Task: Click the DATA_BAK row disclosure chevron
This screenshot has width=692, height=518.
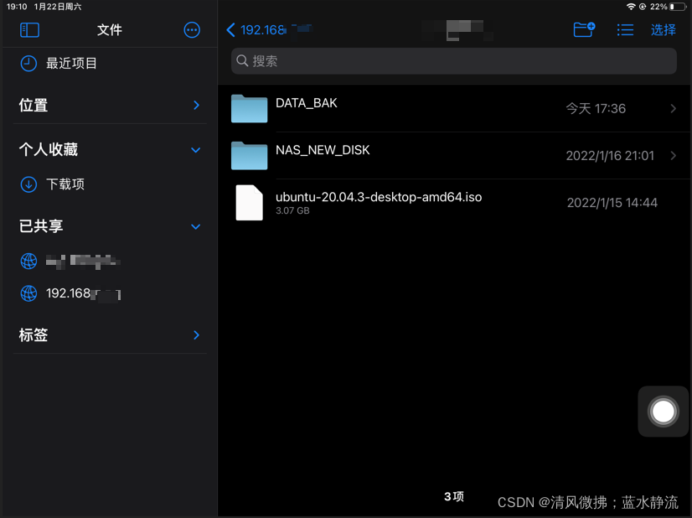Action: click(673, 109)
